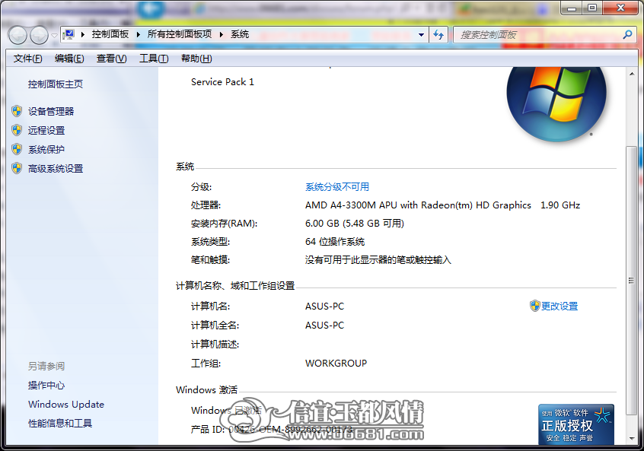Open 性能信息和工具 link

coord(60,424)
